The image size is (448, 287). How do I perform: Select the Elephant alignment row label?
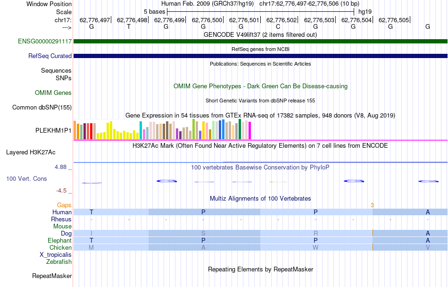coord(60,240)
